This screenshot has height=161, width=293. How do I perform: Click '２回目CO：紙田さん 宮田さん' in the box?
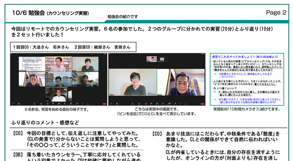point(102,47)
